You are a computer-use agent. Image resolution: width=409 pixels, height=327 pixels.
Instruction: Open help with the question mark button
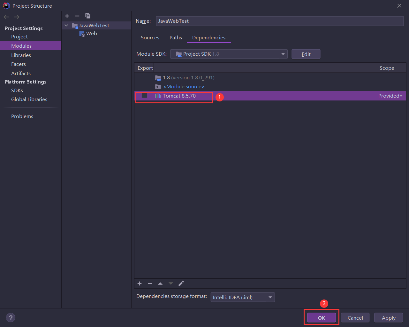[11, 317]
